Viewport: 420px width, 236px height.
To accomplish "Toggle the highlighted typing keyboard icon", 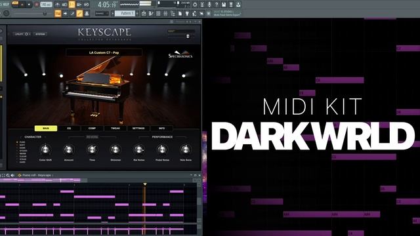I will (58, 13).
